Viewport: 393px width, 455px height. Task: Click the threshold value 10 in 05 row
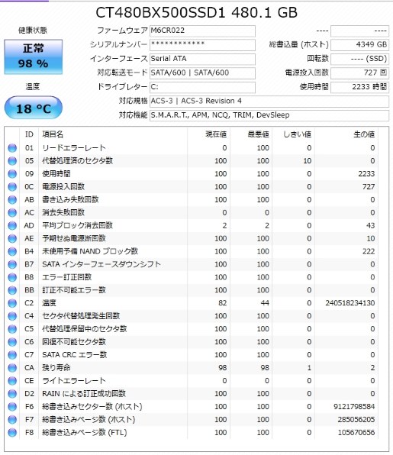tap(308, 161)
